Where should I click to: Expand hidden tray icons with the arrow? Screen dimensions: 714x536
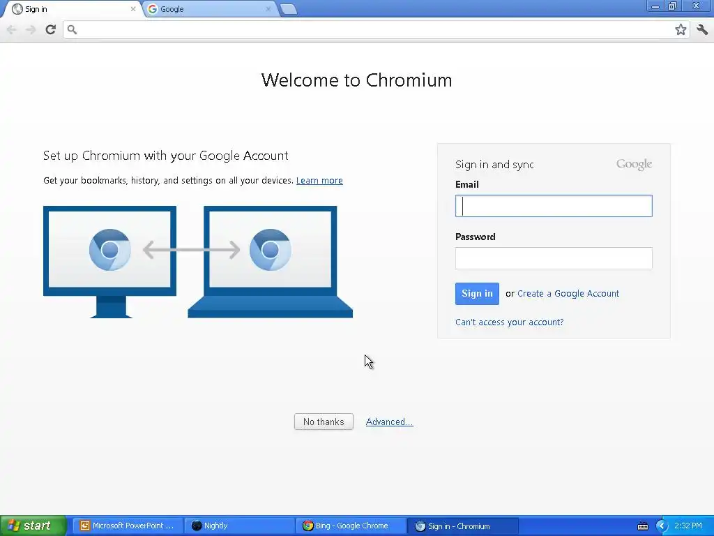click(661, 526)
